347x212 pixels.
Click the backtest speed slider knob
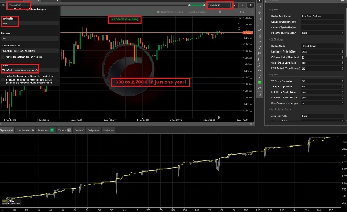[x=220, y=12]
